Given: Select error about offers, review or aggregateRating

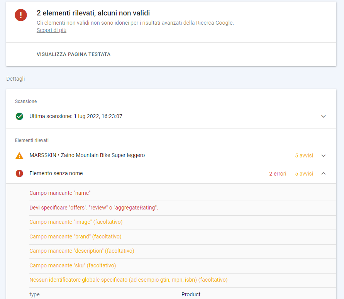Looking at the screenshot, I should click(x=94, y=208).
